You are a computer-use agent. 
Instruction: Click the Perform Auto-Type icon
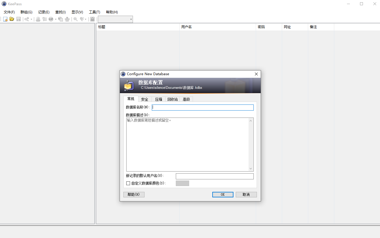[67, 19]
